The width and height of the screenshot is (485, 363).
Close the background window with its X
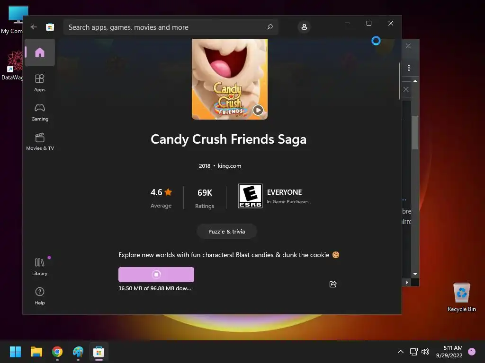pyautogui.click(x=408, y=46)
